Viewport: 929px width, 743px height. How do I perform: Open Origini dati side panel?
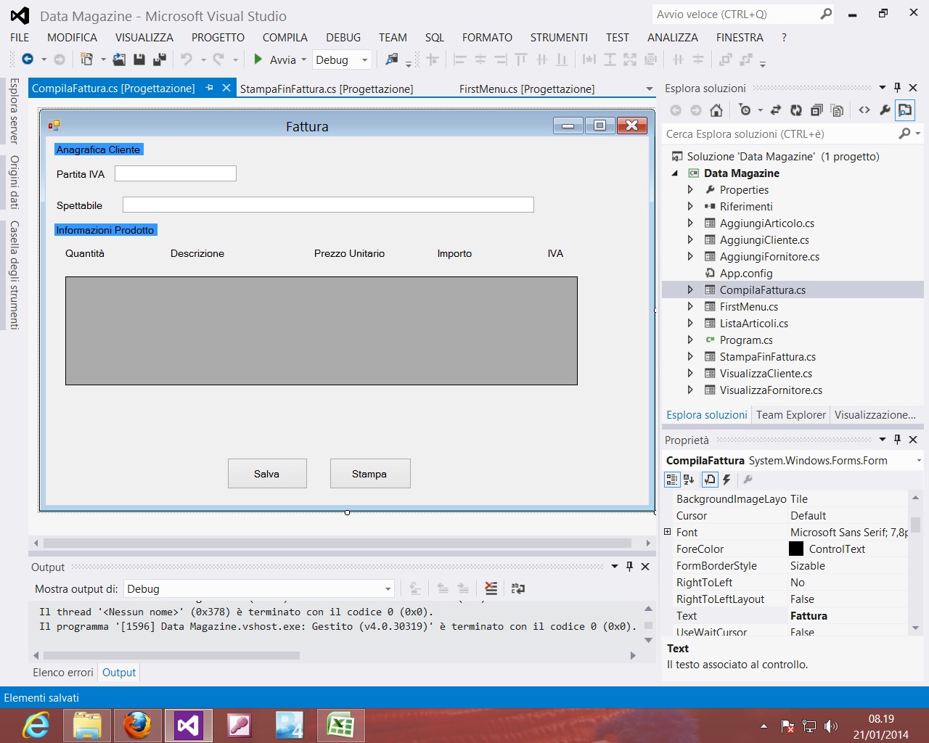pyautogui.click(x=14, y=182)
